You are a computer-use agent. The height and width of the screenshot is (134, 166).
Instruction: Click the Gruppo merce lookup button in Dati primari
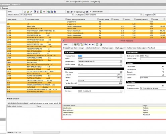pyautogui.click(x=121, y=62)
